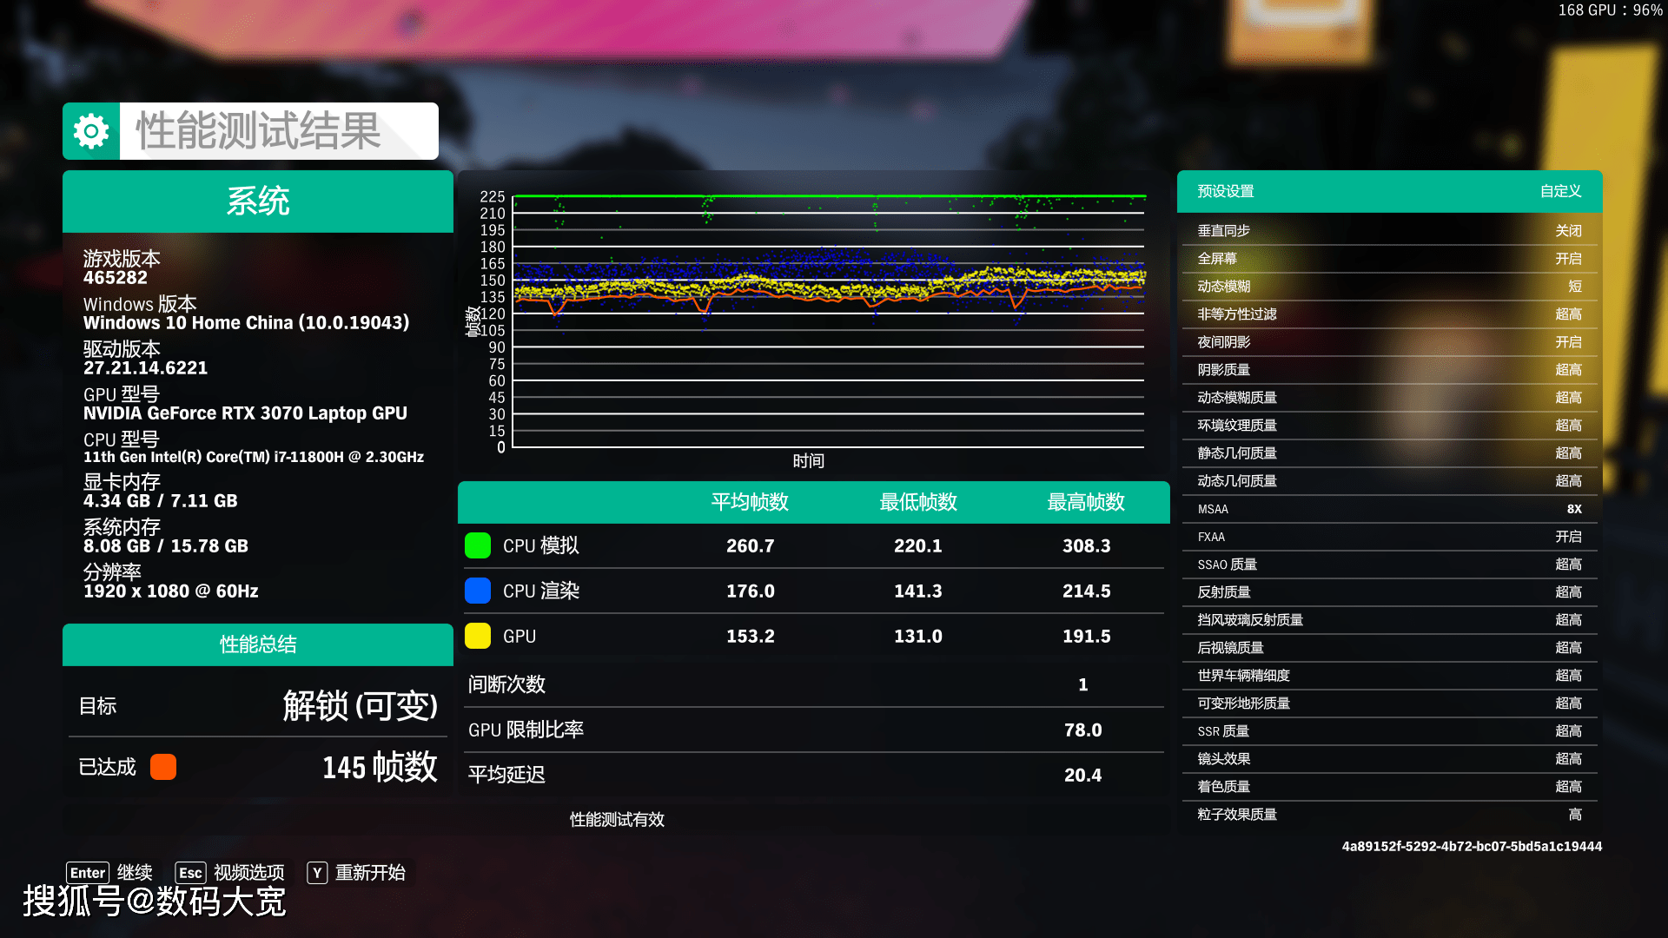Viewport: 1668px width, 938px height.
Task: Click the GPU maximum value 191.5
Action: [x=1086, y=637]
